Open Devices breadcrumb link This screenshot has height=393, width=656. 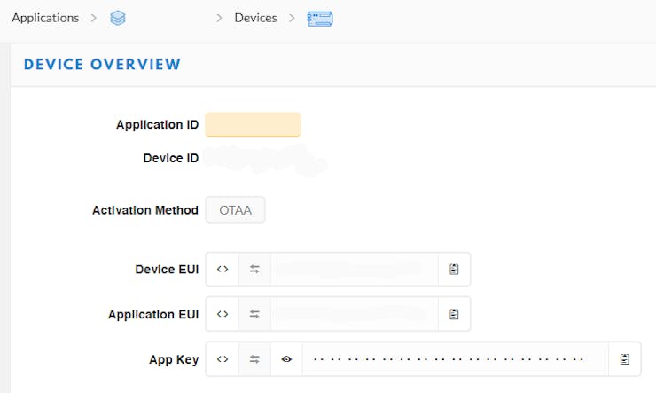(255, 18)
